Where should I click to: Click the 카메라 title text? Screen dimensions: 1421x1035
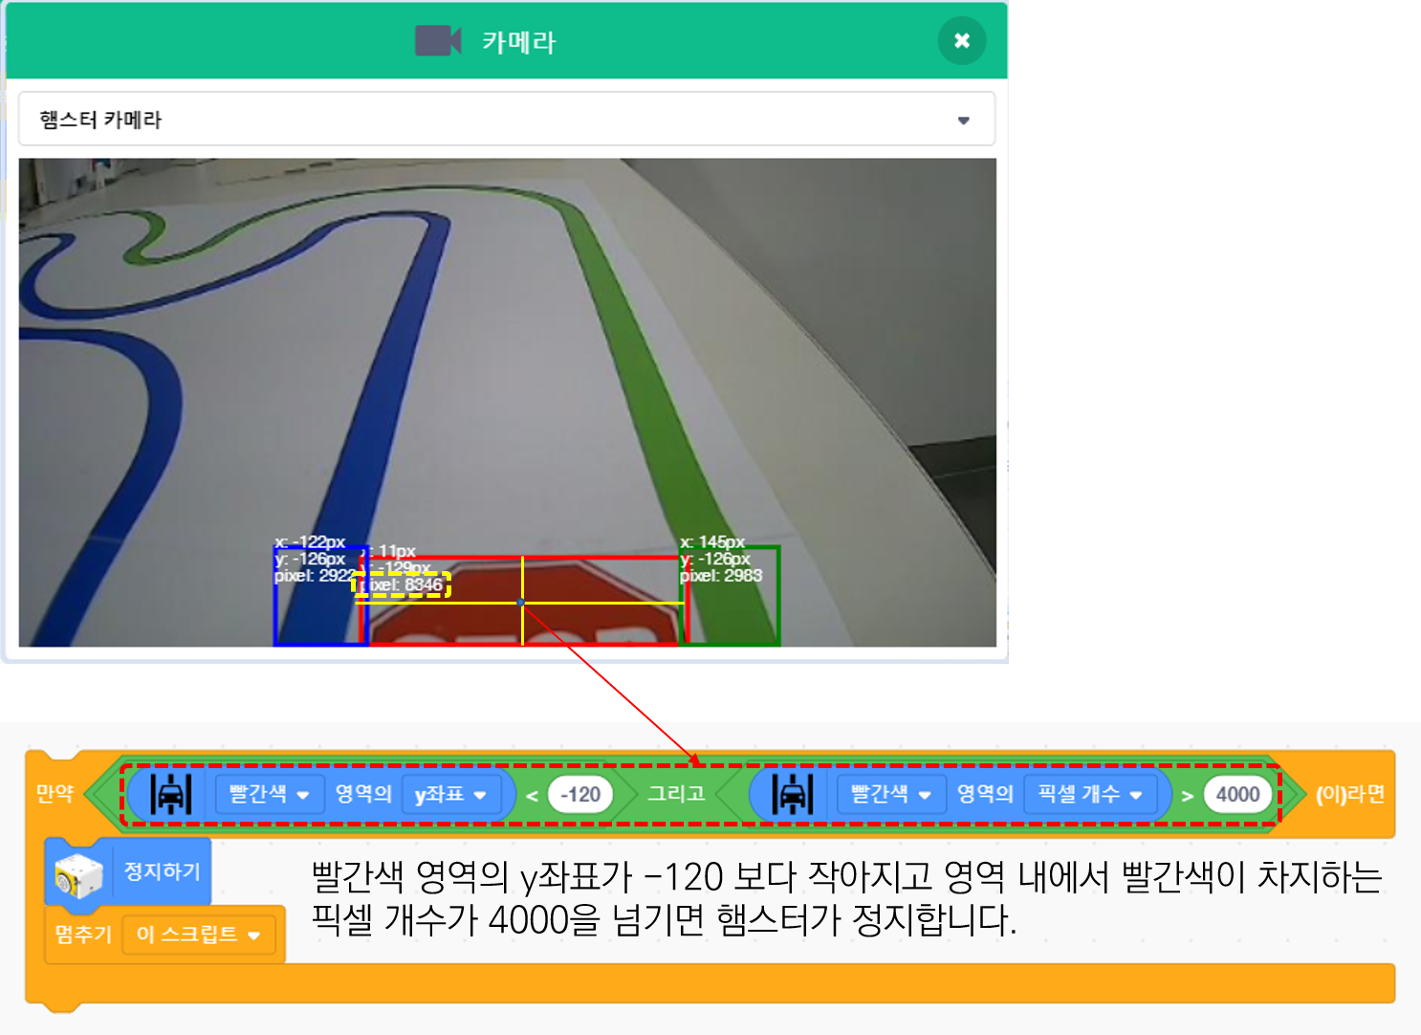pos(518,42)
